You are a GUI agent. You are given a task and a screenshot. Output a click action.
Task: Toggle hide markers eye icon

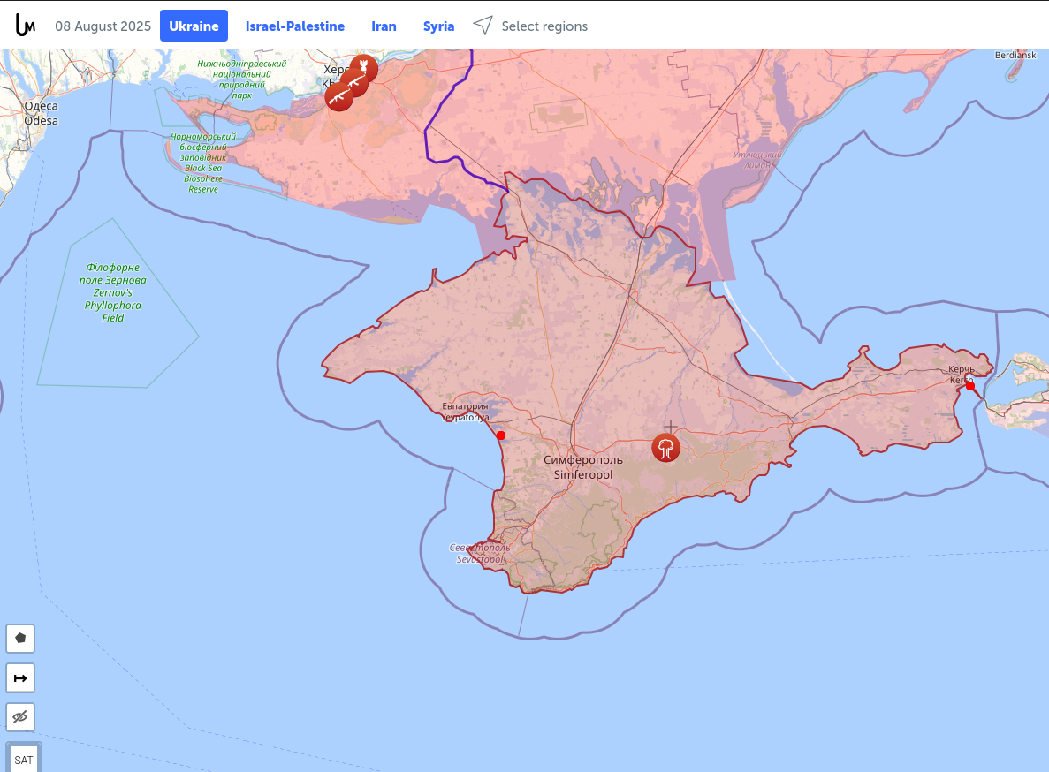tap(20, 717)
